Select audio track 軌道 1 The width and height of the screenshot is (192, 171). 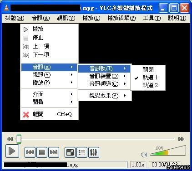(148, 78)
